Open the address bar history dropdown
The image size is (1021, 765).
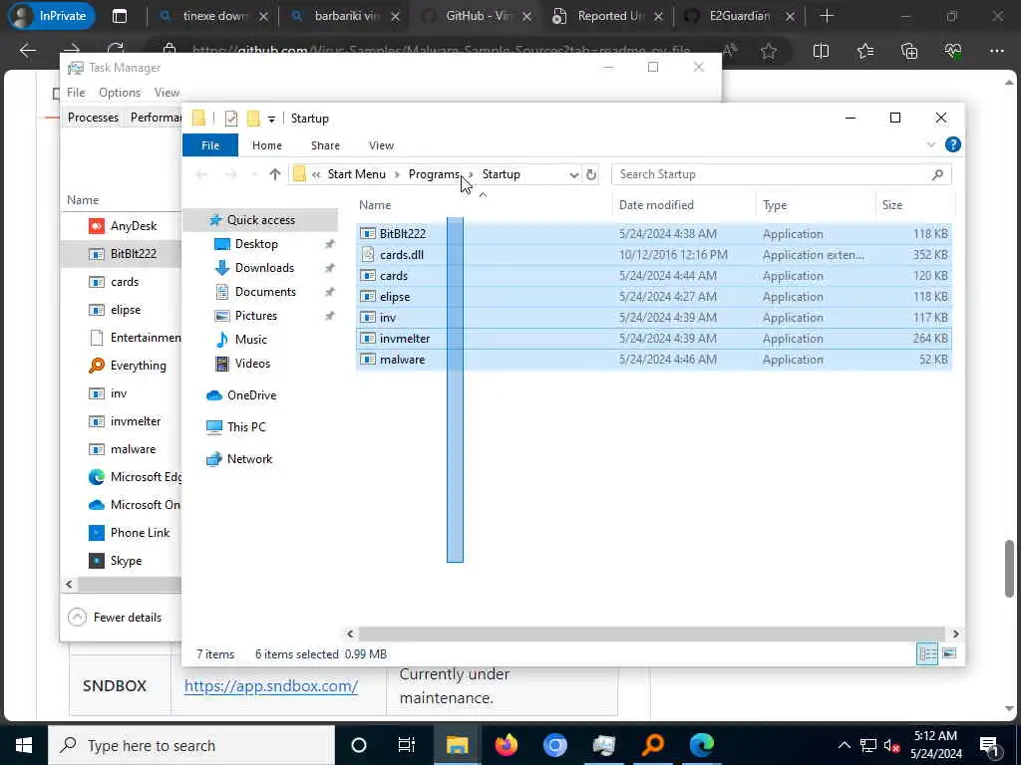(573, 174)
